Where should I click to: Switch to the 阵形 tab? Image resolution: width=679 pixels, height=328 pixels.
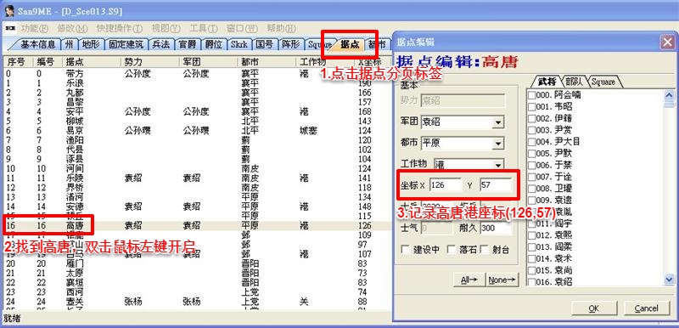290,44
